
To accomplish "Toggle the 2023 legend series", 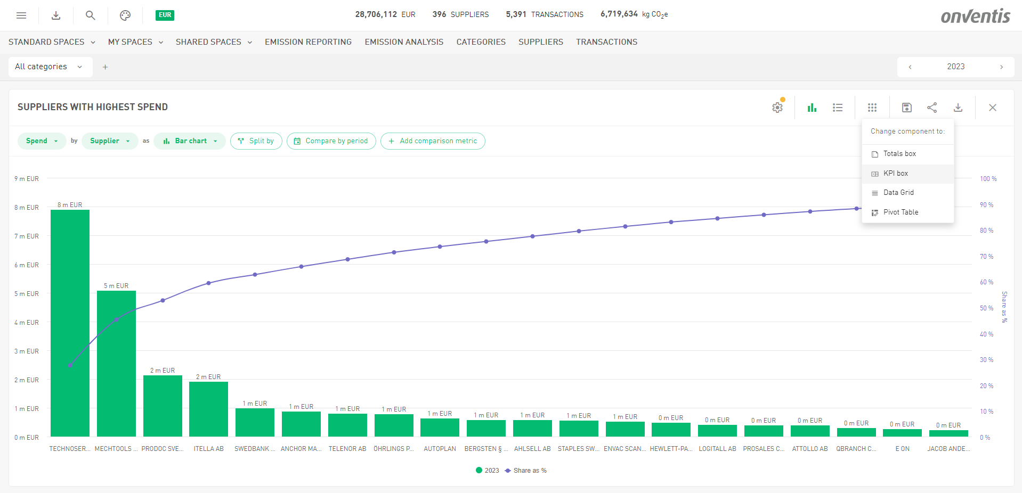I will point(488,471).
